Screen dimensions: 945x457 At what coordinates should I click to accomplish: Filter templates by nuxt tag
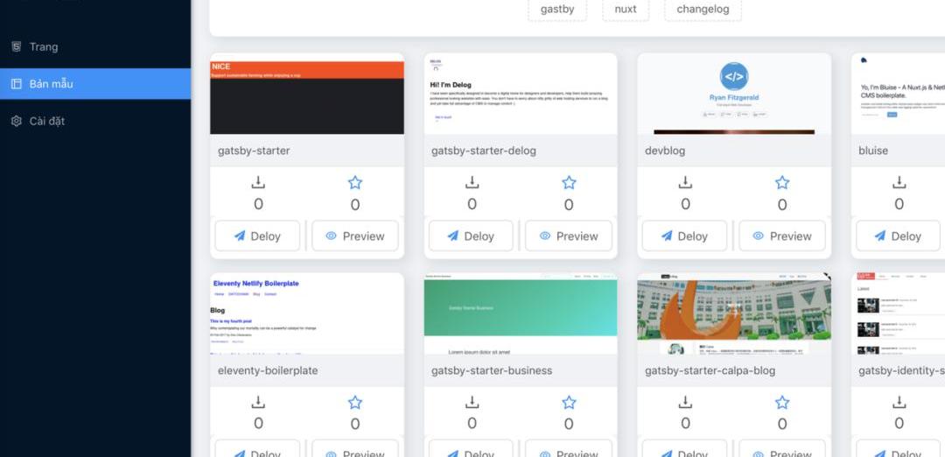[x=626, y=10]
